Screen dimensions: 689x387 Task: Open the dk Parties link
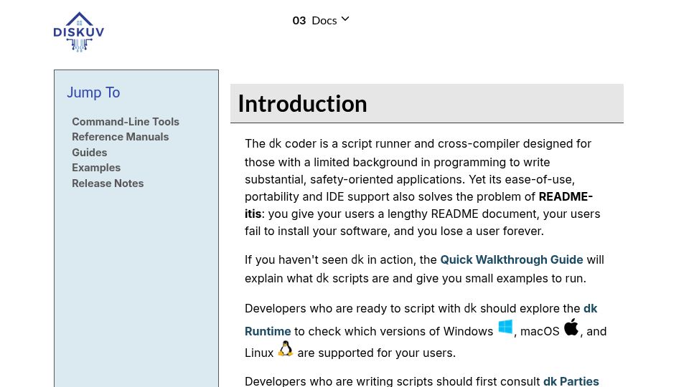[571, 381]
